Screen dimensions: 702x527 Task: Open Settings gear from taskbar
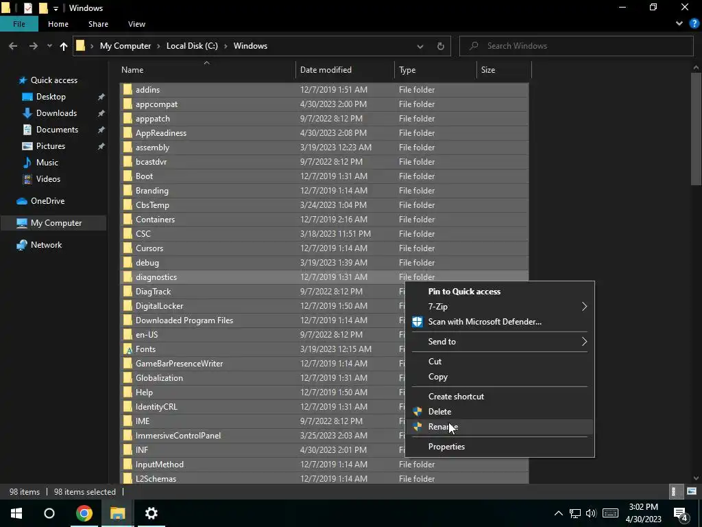(152, 513)
